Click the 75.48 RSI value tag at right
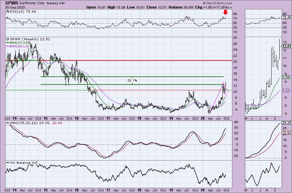The image size is (292, 193). point(287,17)
